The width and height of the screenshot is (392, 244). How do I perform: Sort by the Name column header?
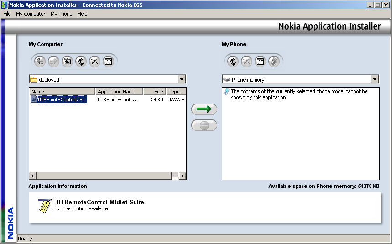(x=62, y=91)
